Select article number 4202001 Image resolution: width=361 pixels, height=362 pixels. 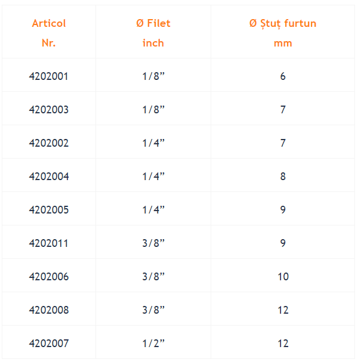point(49,76)
